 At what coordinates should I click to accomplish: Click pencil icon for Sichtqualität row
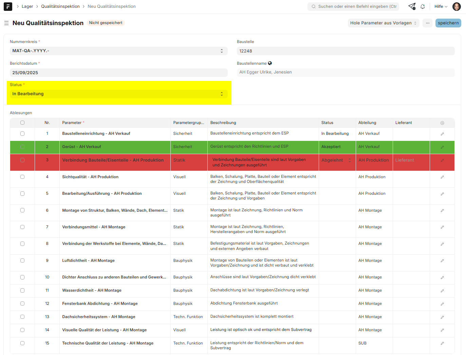pyautogui.click(x=442, y=177)
